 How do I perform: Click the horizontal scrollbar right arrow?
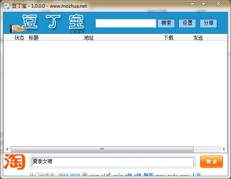(224, 149)
